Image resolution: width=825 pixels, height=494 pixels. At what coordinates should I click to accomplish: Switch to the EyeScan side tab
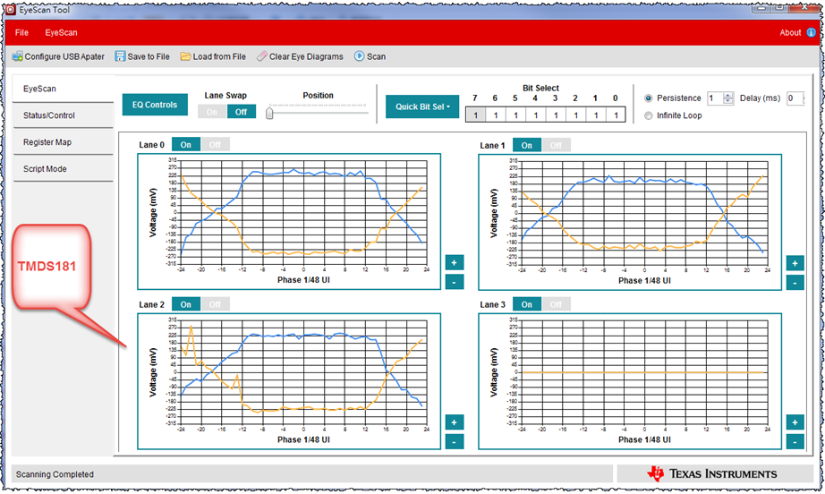tap(64, 89)
